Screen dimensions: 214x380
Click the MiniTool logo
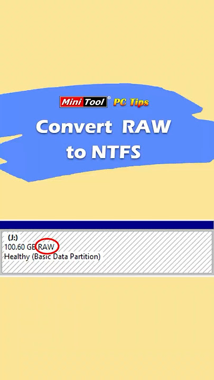pos(83,102)
